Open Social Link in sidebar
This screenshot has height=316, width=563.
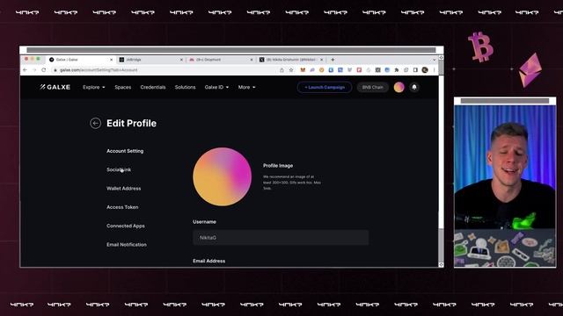pyautogui.click(x=119, y=169)
